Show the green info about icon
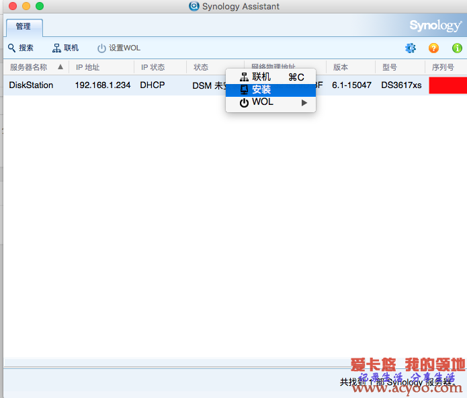This screenshot has height=398, width=467. pyautogui.click(x=457, y=48)
